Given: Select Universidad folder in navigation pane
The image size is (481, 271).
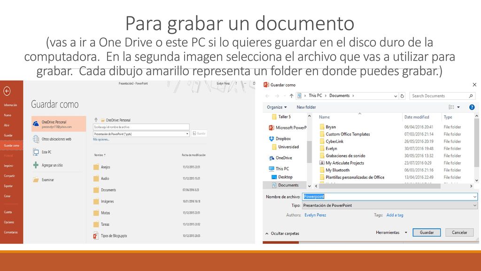Looking at the screenshot, I should (x=285, y=147).
